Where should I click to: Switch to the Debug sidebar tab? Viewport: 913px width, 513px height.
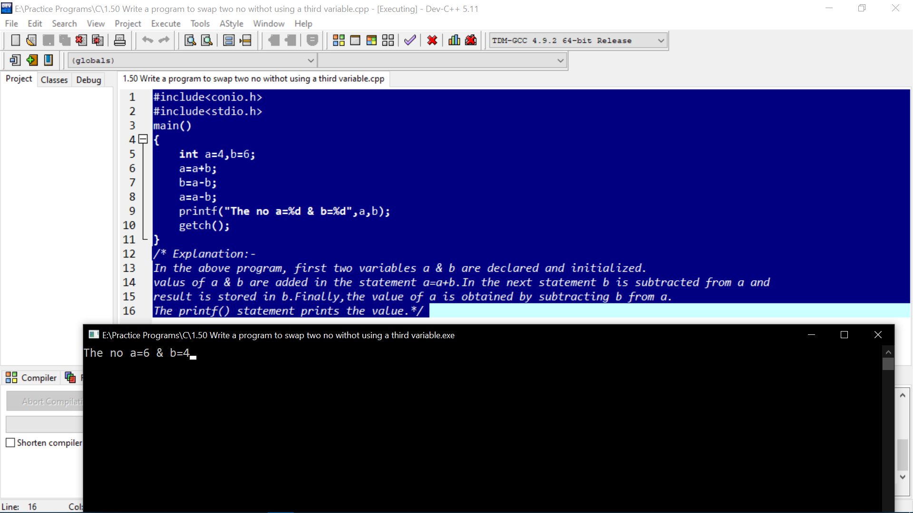[89, 80]
